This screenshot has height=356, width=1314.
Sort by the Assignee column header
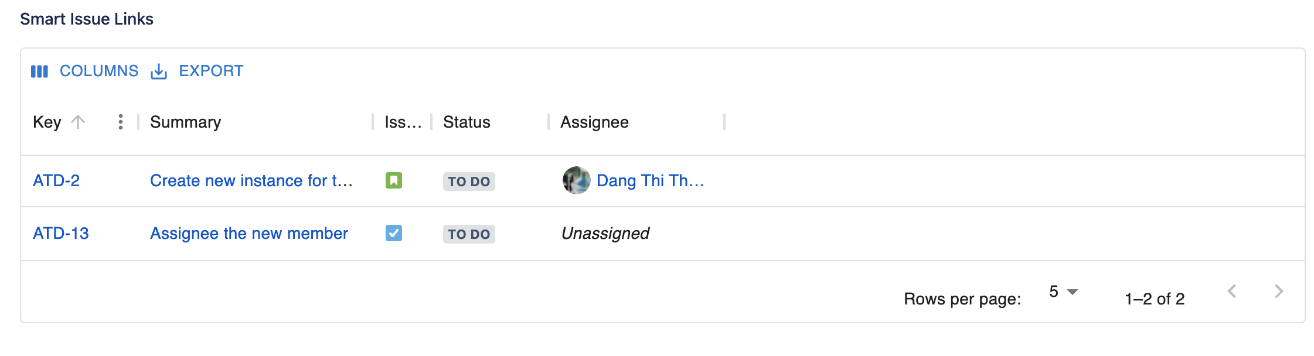[594, 122]
